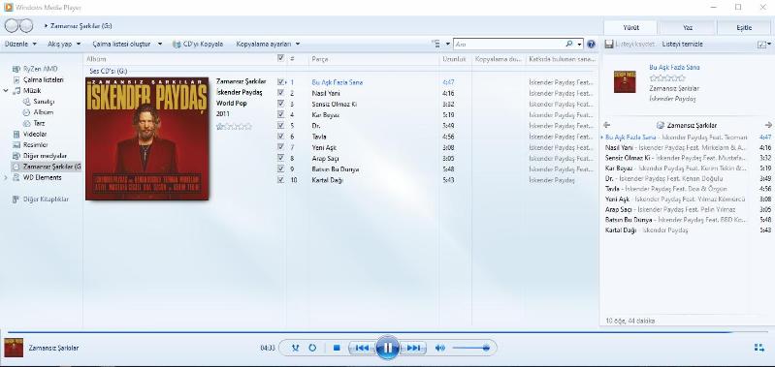The image size is (775, 367).
Task: Skip to the previous track
Action: pyautogui.click(x=362, y=348)
